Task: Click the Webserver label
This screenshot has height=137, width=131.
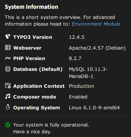Action: [27, 48]
